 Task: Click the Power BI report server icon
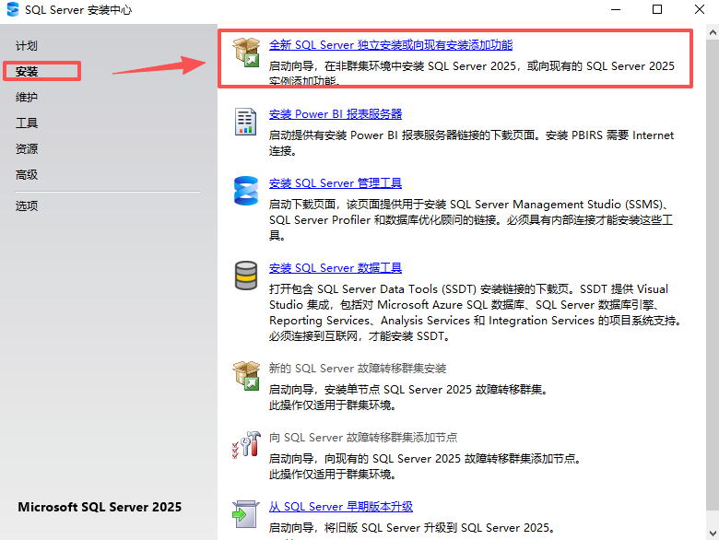coord(246,122)
